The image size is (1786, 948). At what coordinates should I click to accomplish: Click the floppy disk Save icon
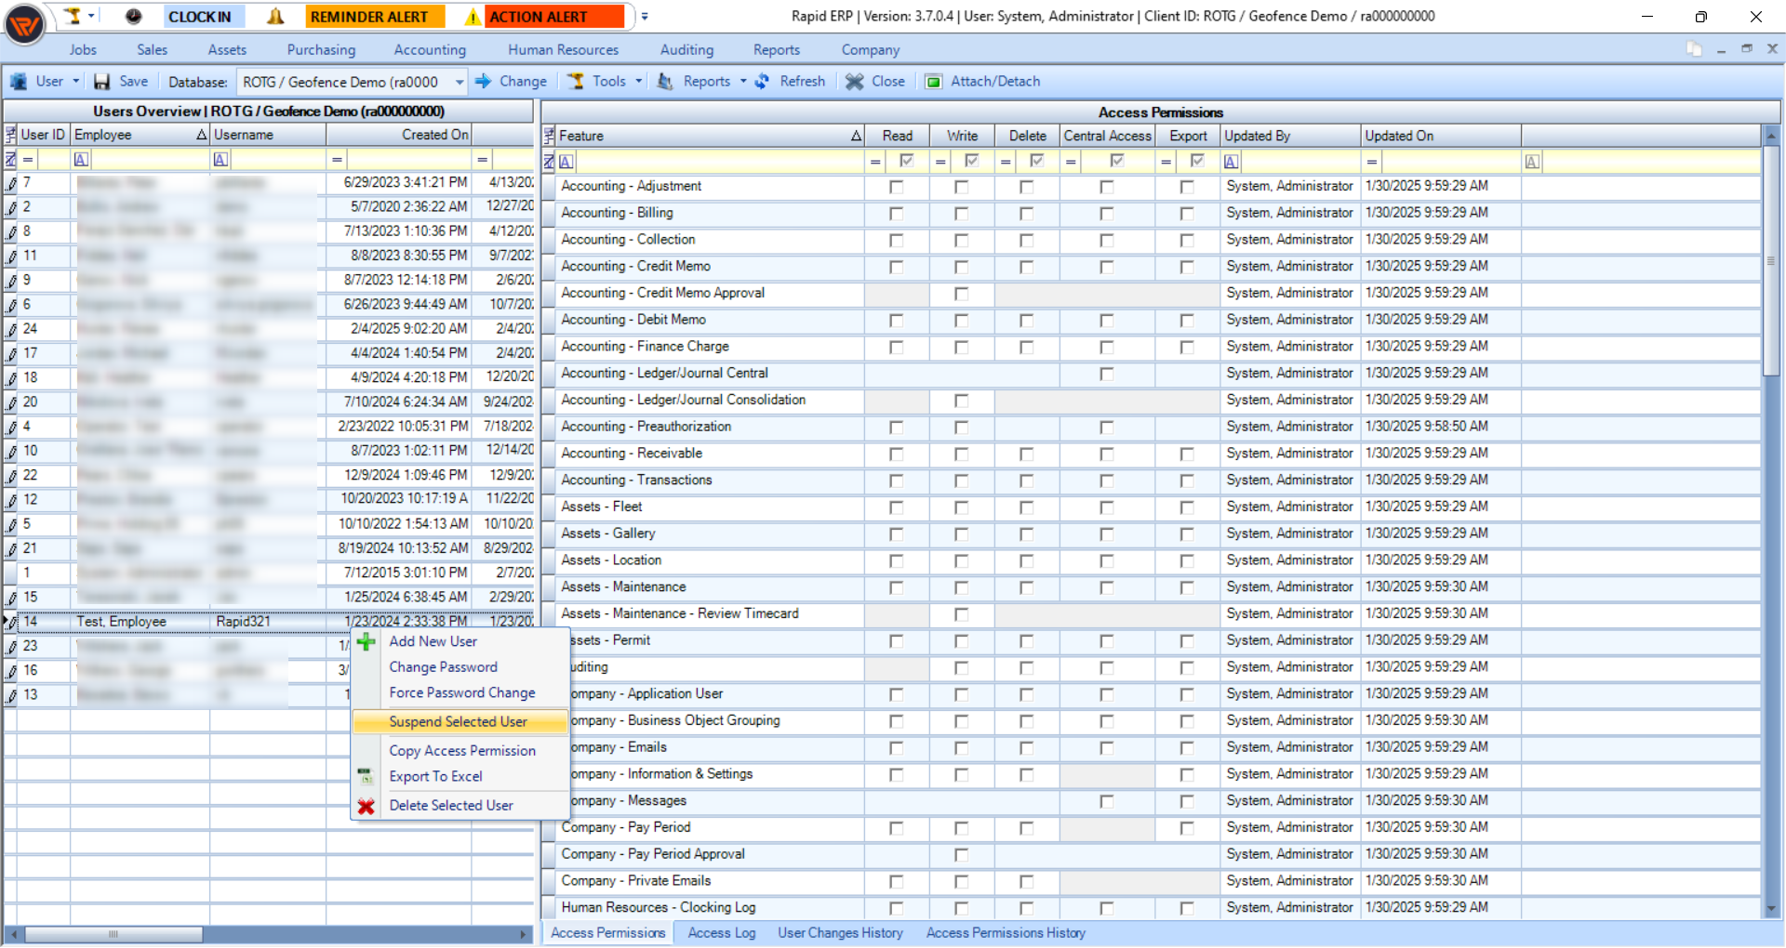(102, 82)
